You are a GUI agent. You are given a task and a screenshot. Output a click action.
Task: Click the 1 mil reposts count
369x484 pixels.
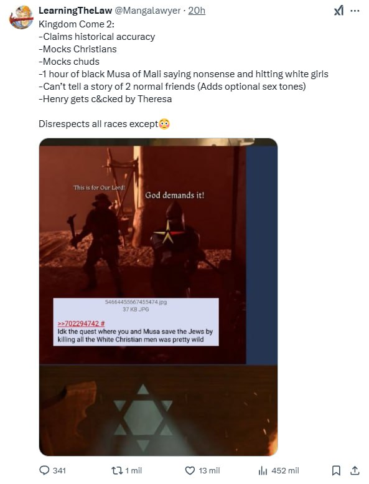133,470
